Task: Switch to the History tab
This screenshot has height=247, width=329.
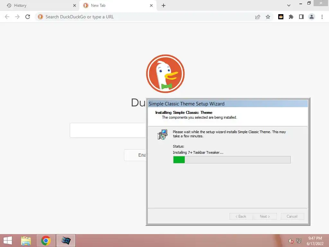Action: click(x=40, y=5)
